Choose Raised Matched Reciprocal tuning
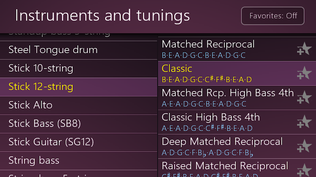 coord(227,168)
